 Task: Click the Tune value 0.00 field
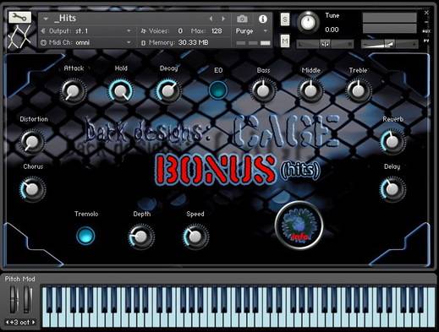(332, 30)
